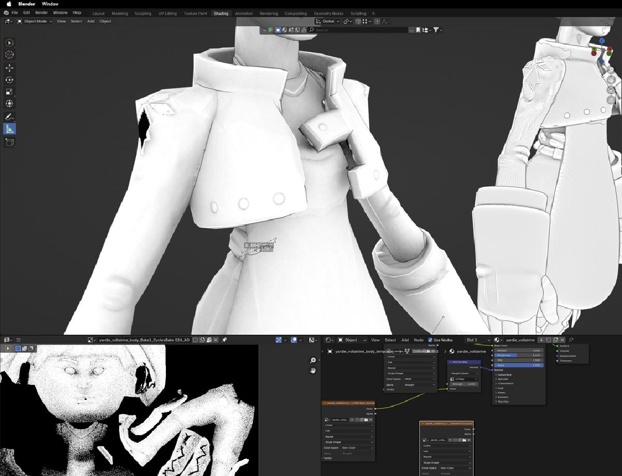Screen dimensions: 622x476
Task: Adjust the Roughness slider on Principled BSDF
Action: 519,355
